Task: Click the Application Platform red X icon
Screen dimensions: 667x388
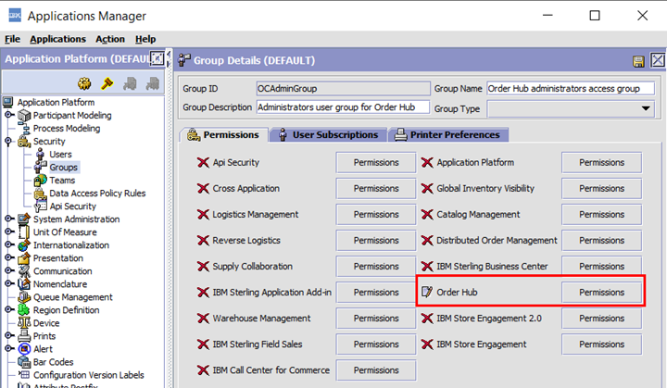Action: click(x=427, y=162)
